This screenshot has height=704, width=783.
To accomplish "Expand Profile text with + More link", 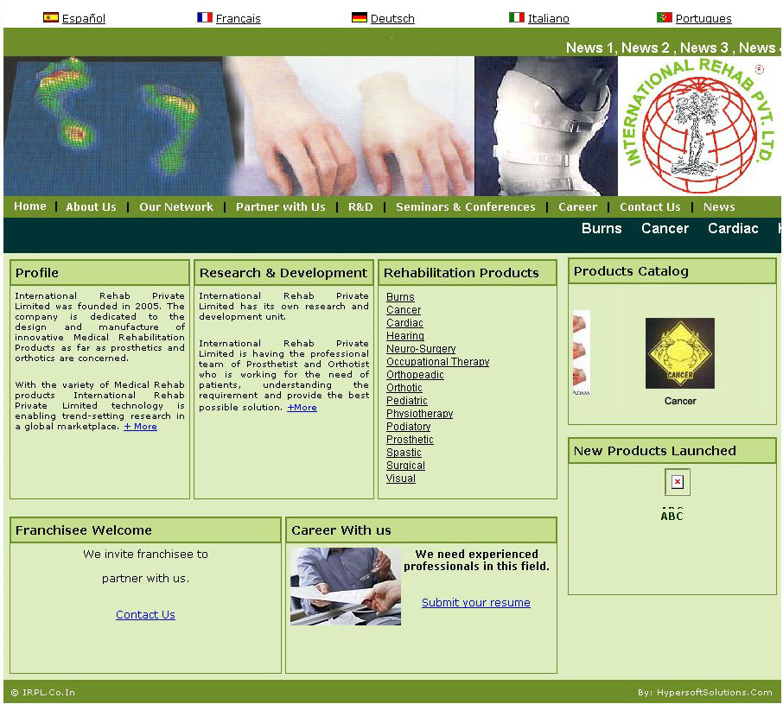I will coord(140,427).
